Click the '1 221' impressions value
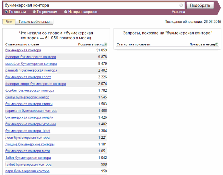 click(x=102, y=137)
